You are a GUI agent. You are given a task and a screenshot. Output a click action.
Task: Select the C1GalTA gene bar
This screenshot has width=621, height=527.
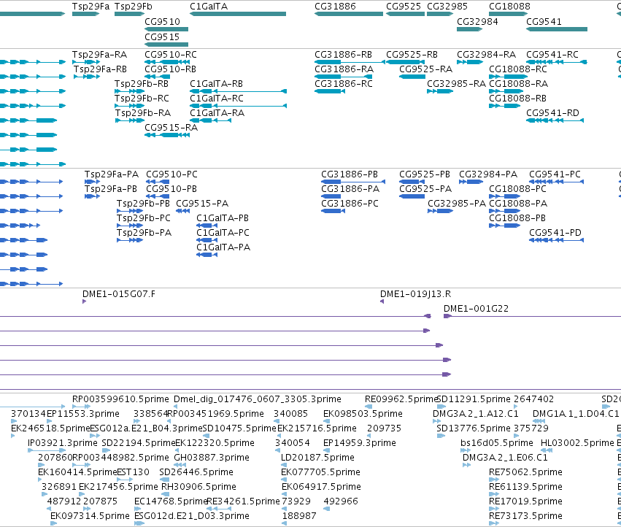[x=238, y=14]
